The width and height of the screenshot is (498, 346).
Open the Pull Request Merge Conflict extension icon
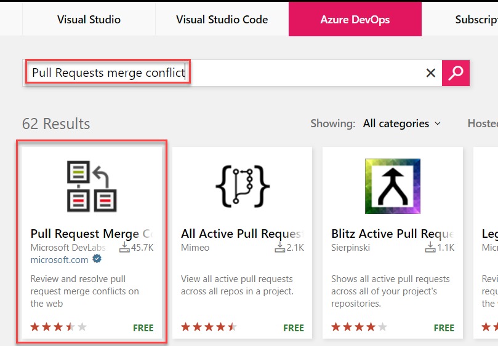tap(92, 186)
